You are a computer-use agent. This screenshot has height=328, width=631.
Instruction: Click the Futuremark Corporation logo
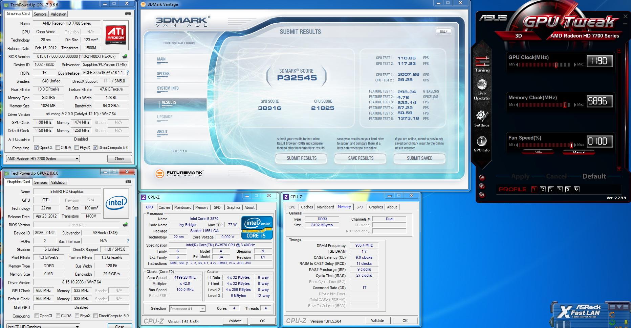[x=179, y=174]
